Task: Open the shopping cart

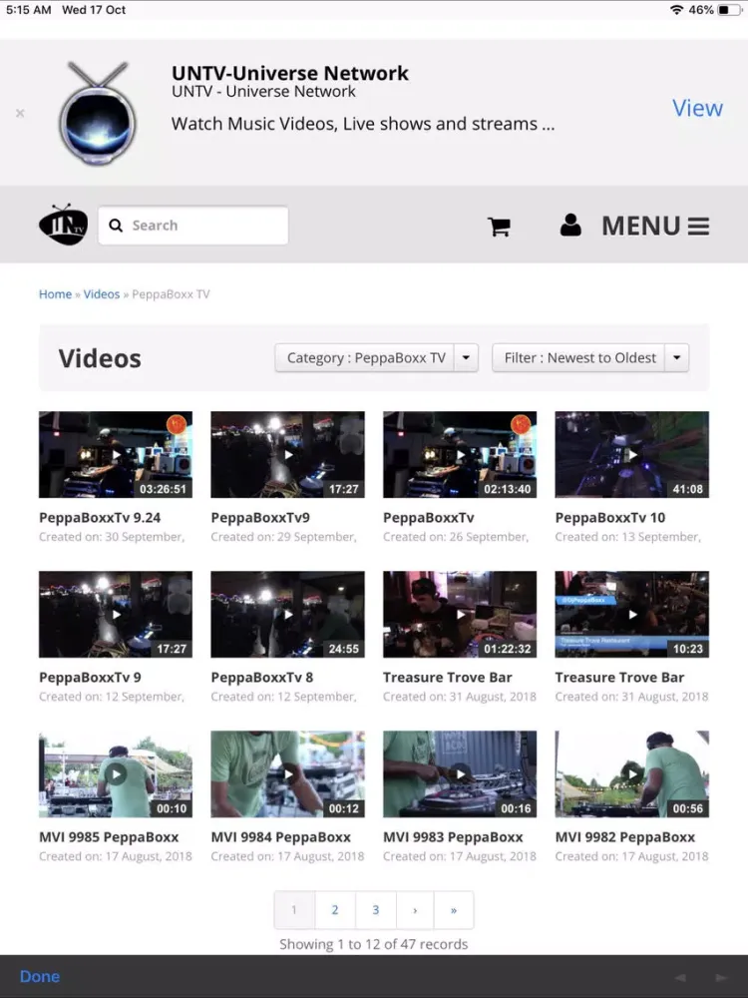Action: pos(499,227)
